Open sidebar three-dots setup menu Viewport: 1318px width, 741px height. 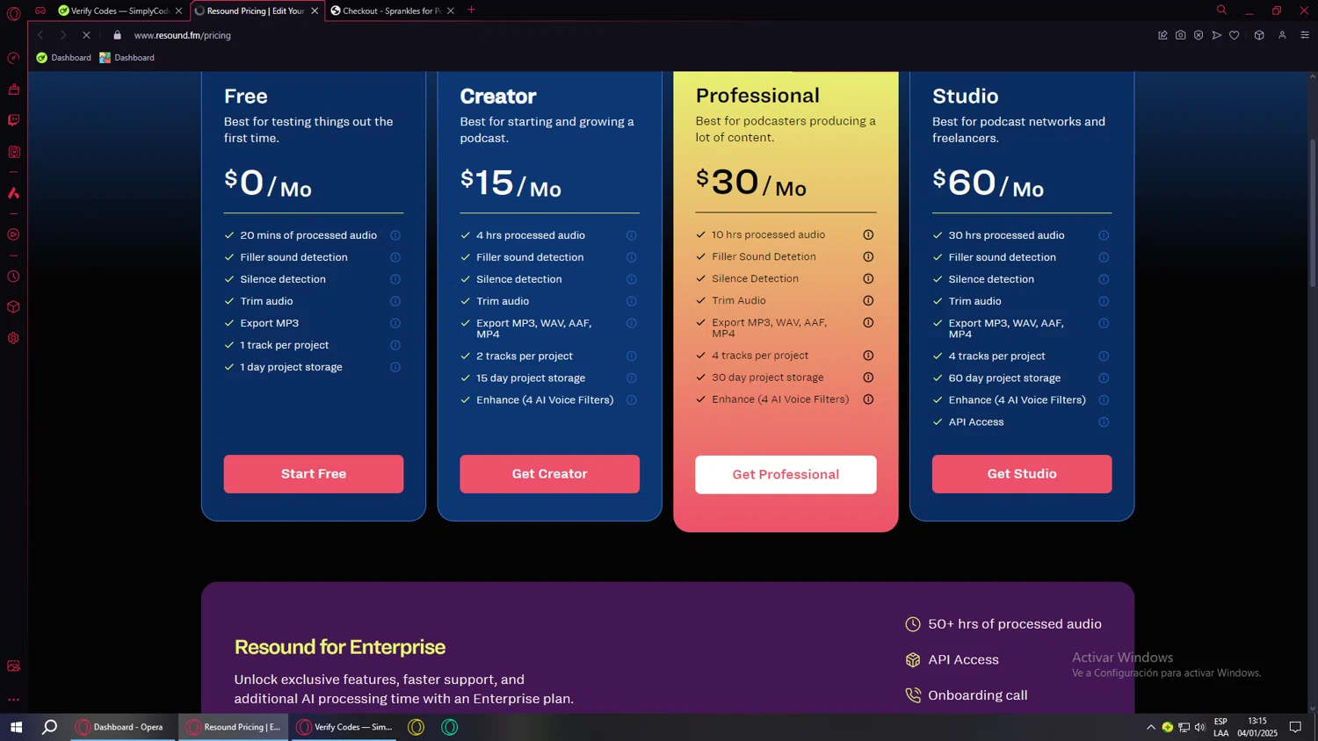pyautogui.click(x=13, y=700)
